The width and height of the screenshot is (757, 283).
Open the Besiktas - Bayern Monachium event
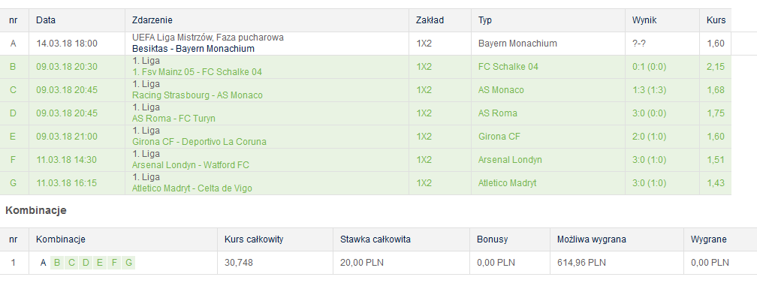click(x=193, y=49)
